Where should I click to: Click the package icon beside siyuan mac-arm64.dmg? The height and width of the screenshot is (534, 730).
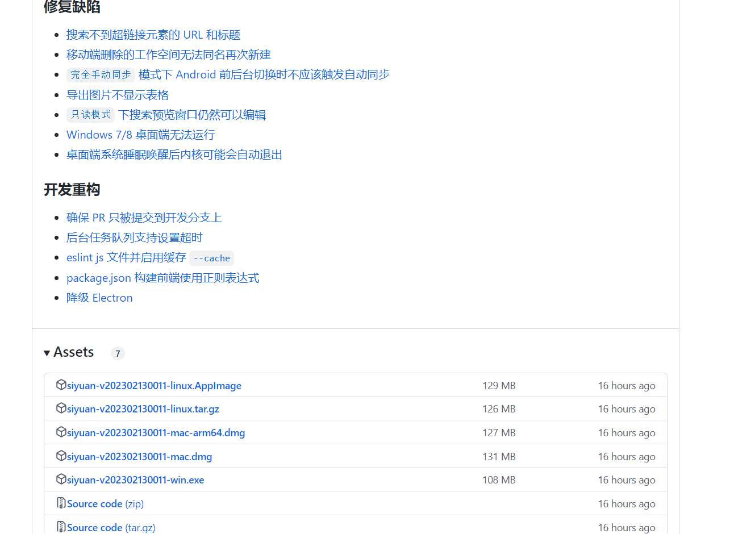pos(61,432)
